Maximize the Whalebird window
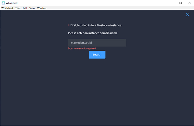194x126 pixels. click(181, 3)
